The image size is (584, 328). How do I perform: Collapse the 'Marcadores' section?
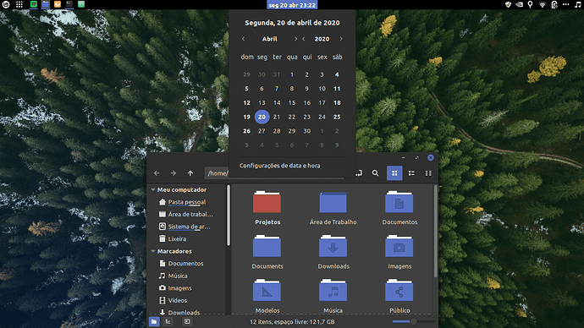click(152, 251)
